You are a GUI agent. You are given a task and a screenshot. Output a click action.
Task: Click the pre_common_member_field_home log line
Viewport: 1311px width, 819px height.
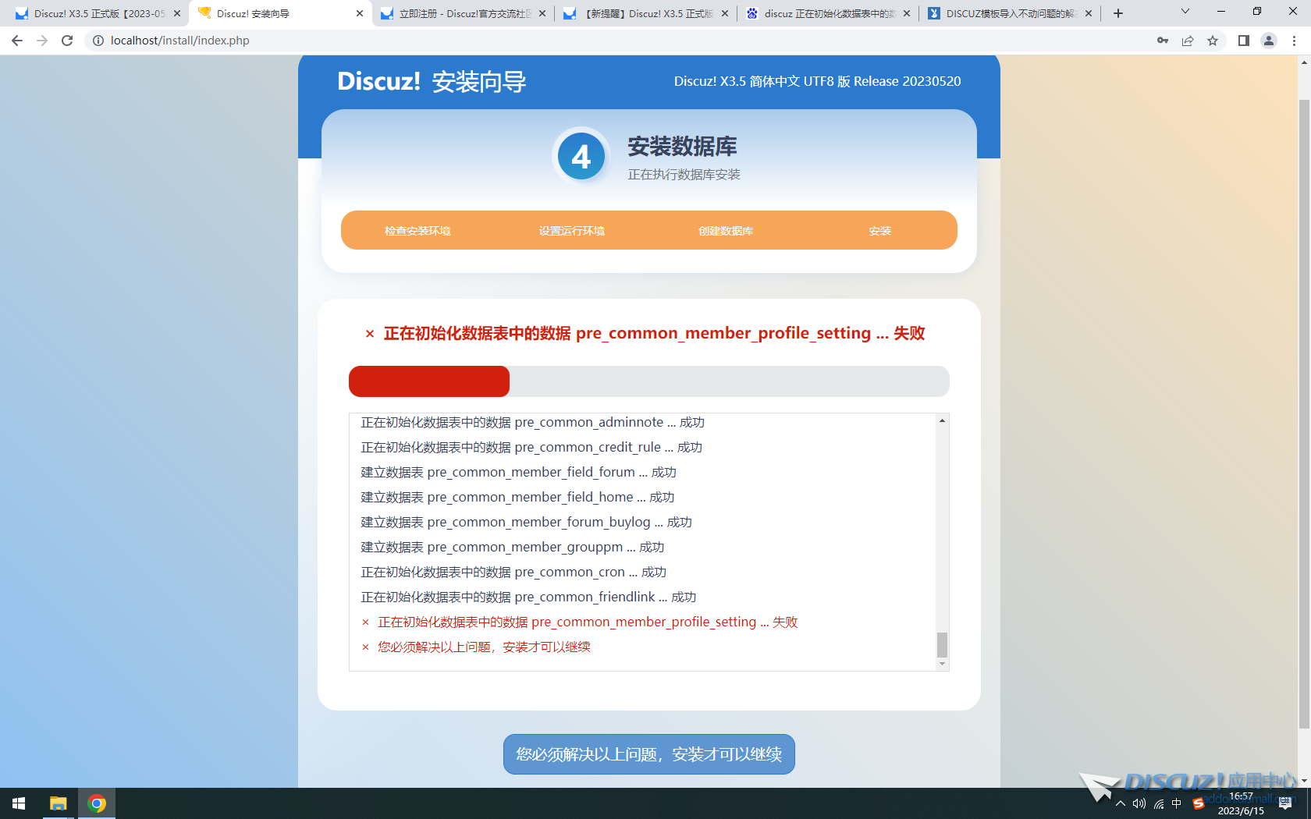click(517, 497)
